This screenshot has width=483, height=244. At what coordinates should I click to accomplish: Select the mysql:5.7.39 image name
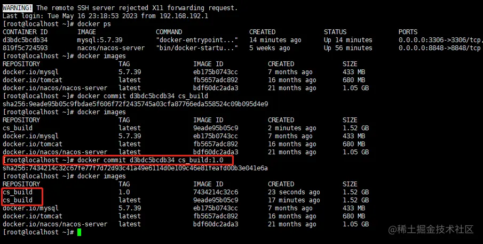[x=99, y=40]
